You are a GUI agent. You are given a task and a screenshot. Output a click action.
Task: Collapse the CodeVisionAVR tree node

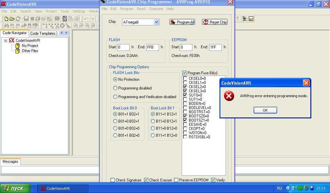pos(6,41)
